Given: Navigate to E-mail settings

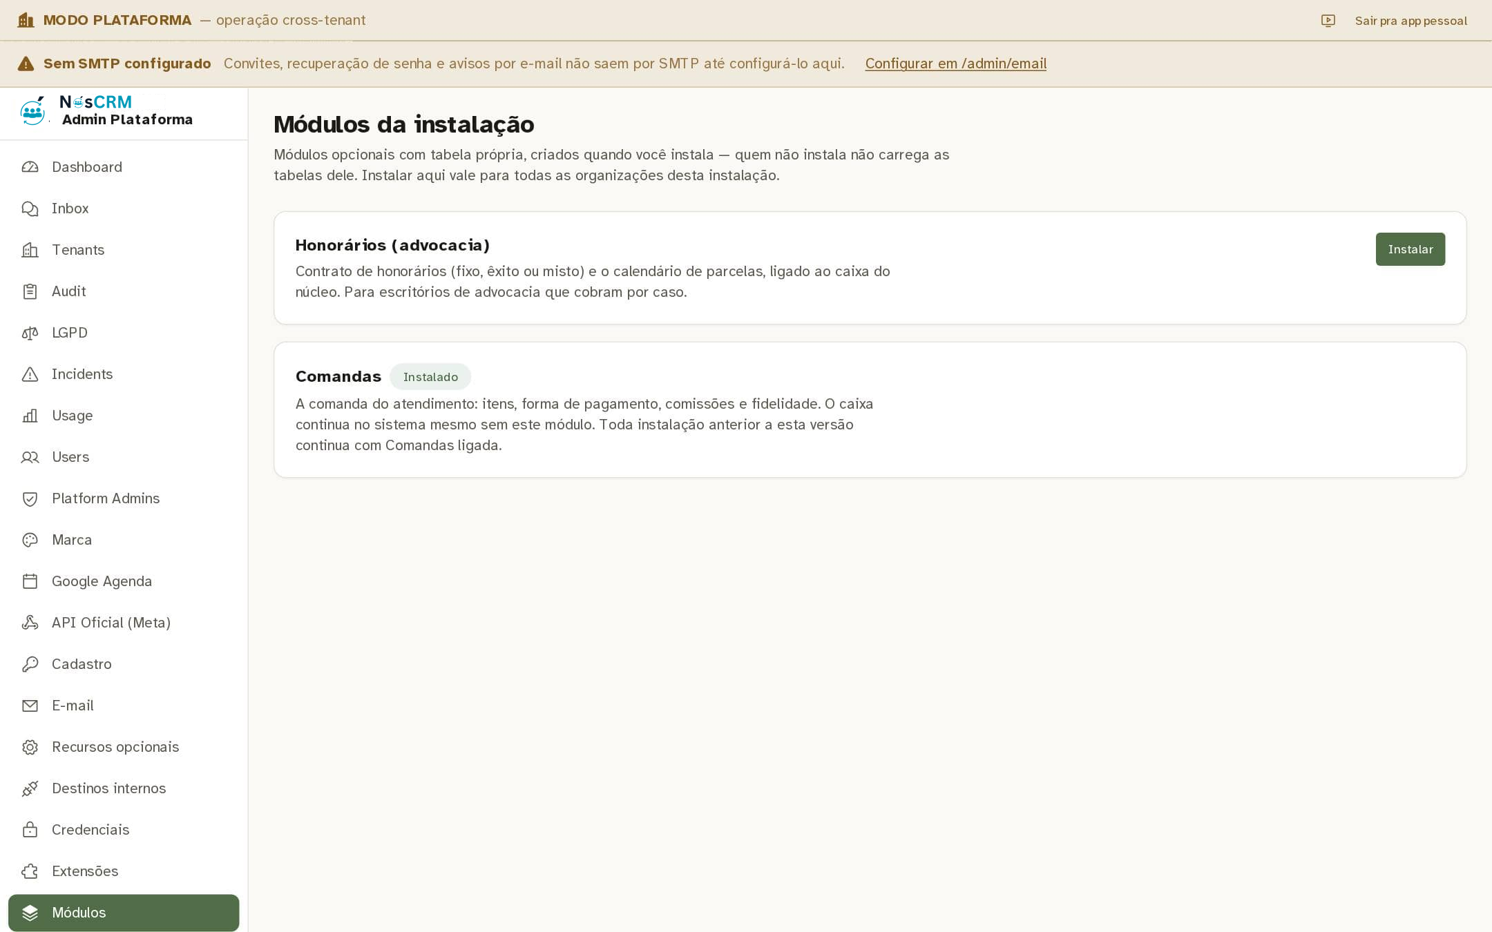Looking at the screenshot, I should pos(124,706).
